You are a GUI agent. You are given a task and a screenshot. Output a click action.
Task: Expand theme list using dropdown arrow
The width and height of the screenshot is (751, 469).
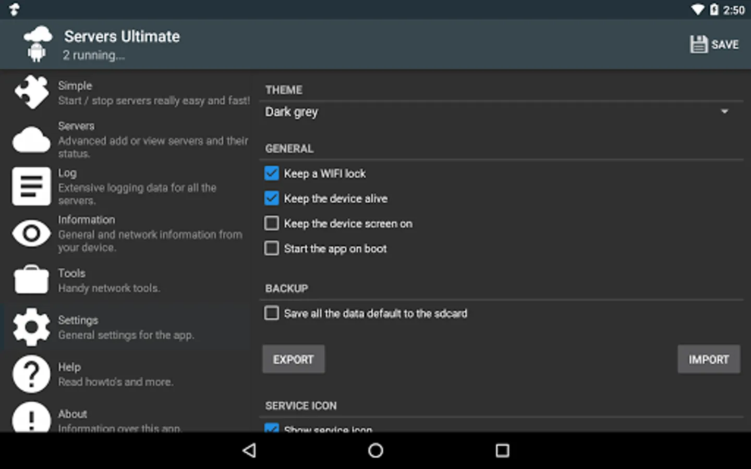724,112
